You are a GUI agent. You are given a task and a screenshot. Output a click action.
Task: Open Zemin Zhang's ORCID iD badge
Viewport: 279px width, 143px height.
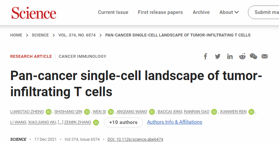click(96, 122)
